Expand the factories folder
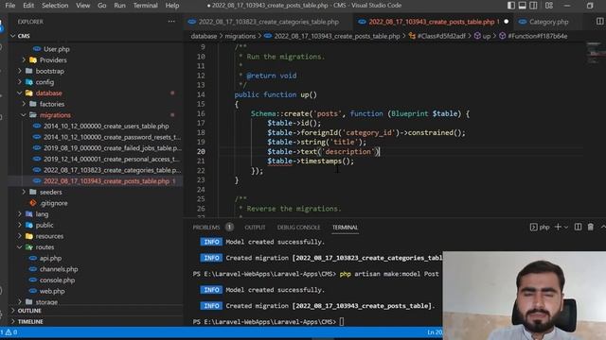 [x=52, y=104]
